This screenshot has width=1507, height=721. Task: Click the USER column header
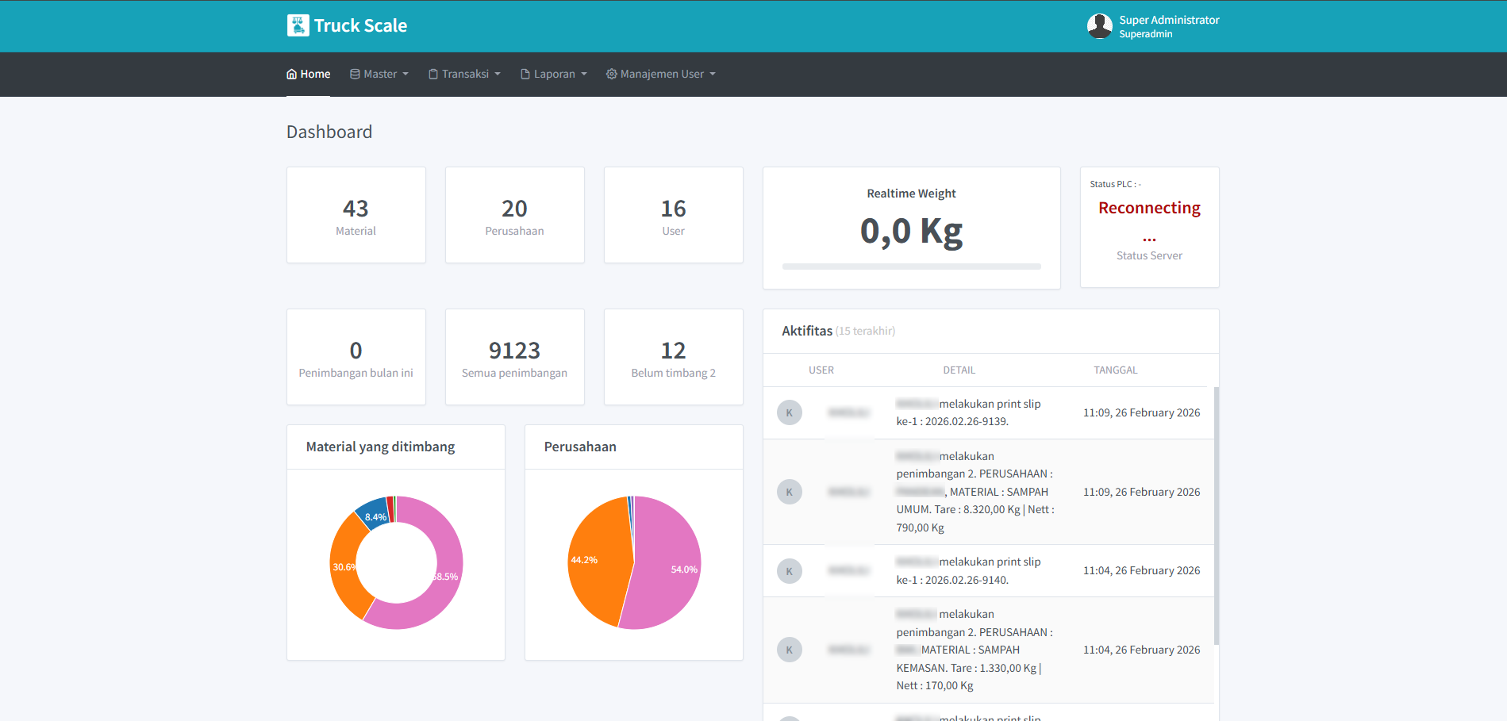tap(821, 370)
